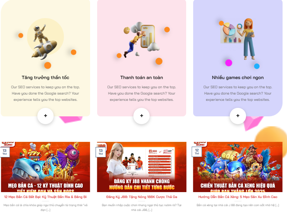This screenshot has height=215, width=287.
Task: Open article link 12 Mẹo Bắn Cá Bất Bại
Action: click(45, 197)
